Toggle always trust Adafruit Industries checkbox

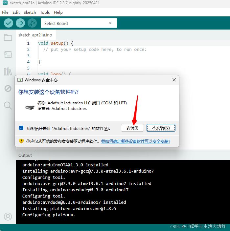pos(21,128)
